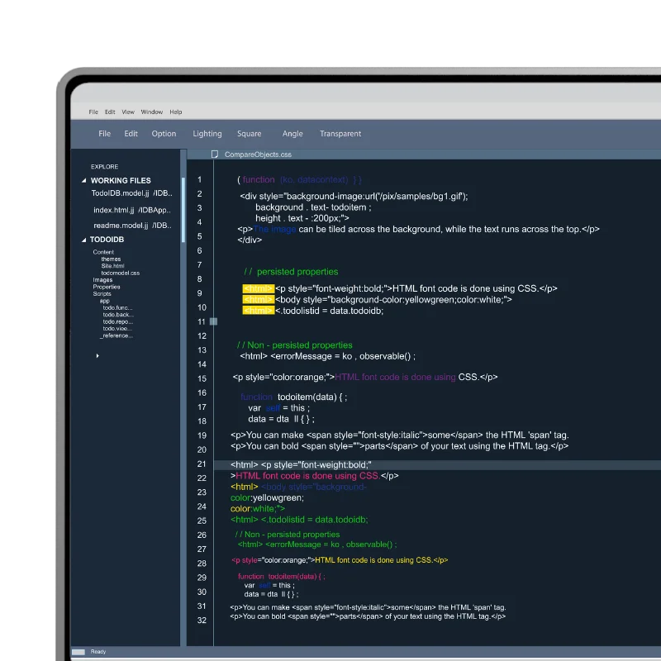
Task: Select the Lighting toolbar option
Action: [x=207, y=134]
